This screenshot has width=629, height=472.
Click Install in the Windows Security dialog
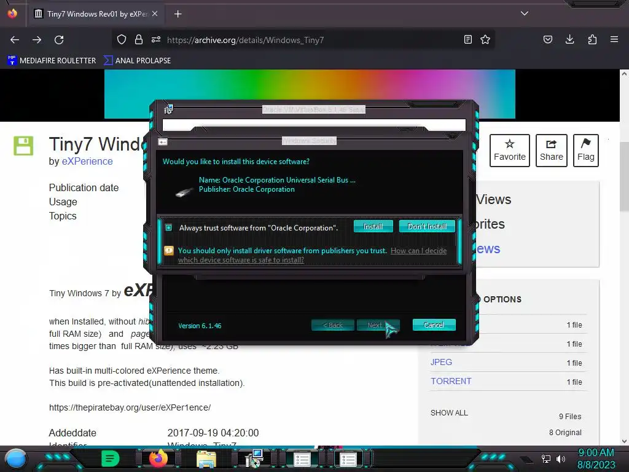373,226
